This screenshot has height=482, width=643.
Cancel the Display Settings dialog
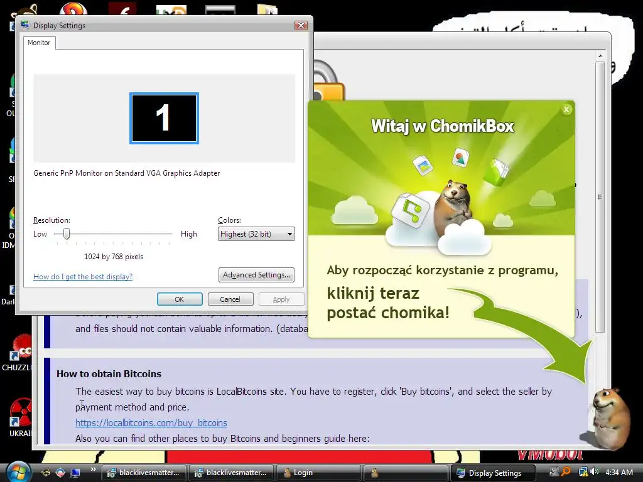click(230, 299)
